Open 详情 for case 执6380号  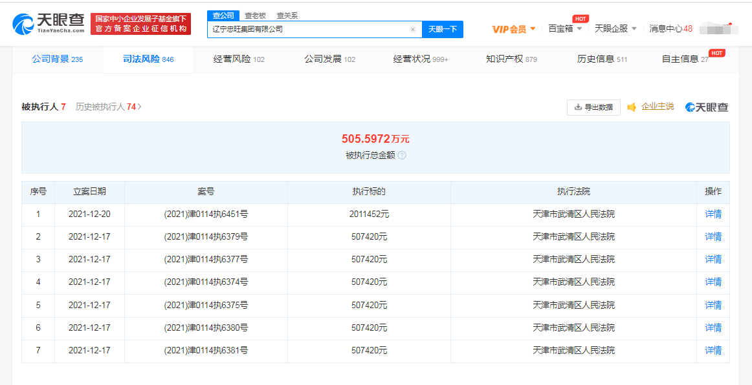[x=713, y=328]
